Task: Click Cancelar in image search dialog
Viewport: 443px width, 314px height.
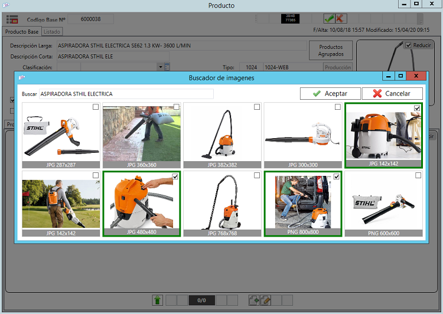Action: pos(392,93)
